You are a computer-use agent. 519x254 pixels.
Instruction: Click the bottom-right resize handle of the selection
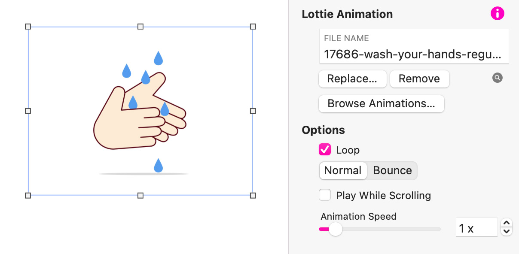point(253,196)
